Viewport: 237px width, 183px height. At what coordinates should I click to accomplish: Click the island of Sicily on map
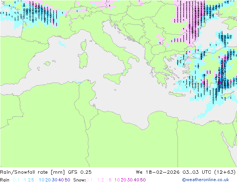coord(113,78)
